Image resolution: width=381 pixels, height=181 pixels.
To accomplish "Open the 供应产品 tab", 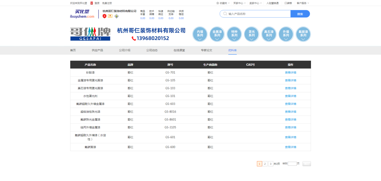I will click(98, 50).
